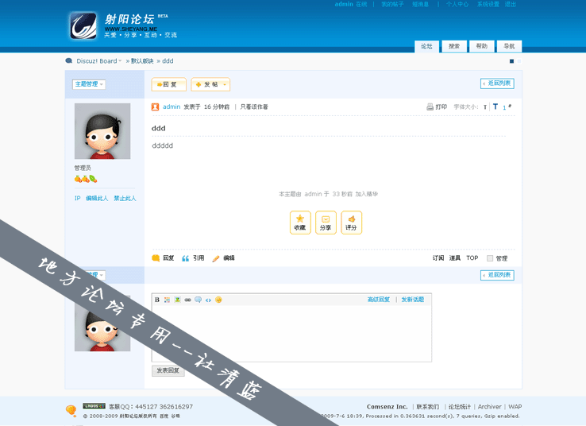Click View Author Only (只看该作者) link
The width and height of the screenshot is (586, 426).
tap(254, 107)
